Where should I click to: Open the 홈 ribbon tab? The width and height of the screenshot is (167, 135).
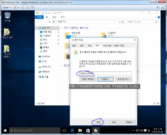pos(47,17)
